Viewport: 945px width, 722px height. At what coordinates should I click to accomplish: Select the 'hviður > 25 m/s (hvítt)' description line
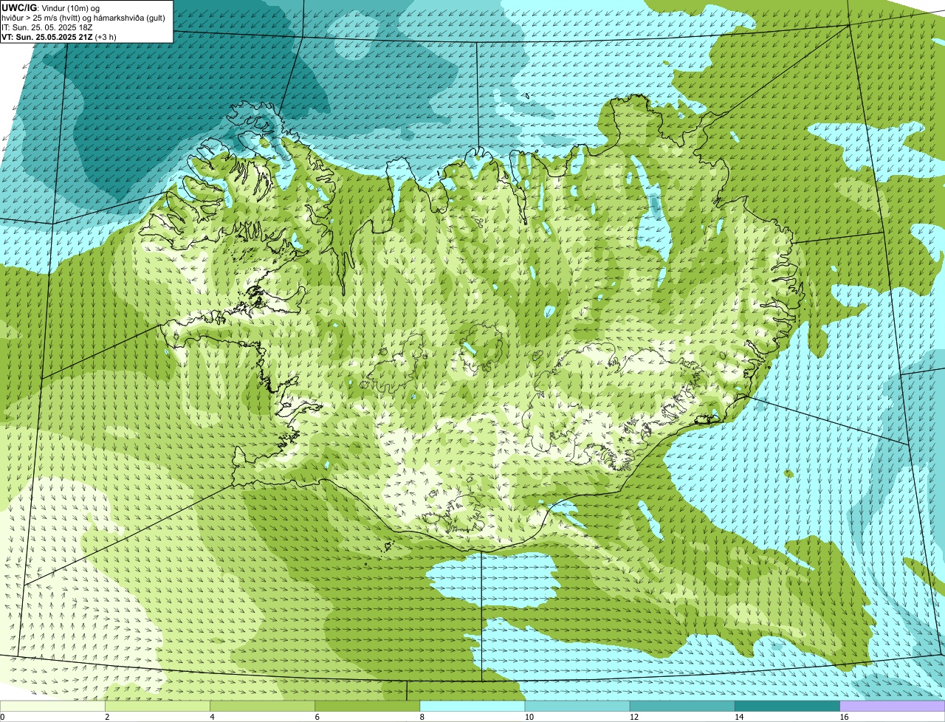83,18
